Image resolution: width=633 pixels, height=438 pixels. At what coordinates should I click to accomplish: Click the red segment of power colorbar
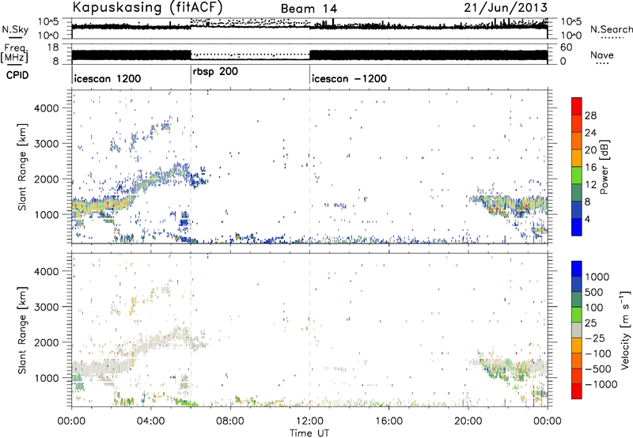click(x=577, y=106)
